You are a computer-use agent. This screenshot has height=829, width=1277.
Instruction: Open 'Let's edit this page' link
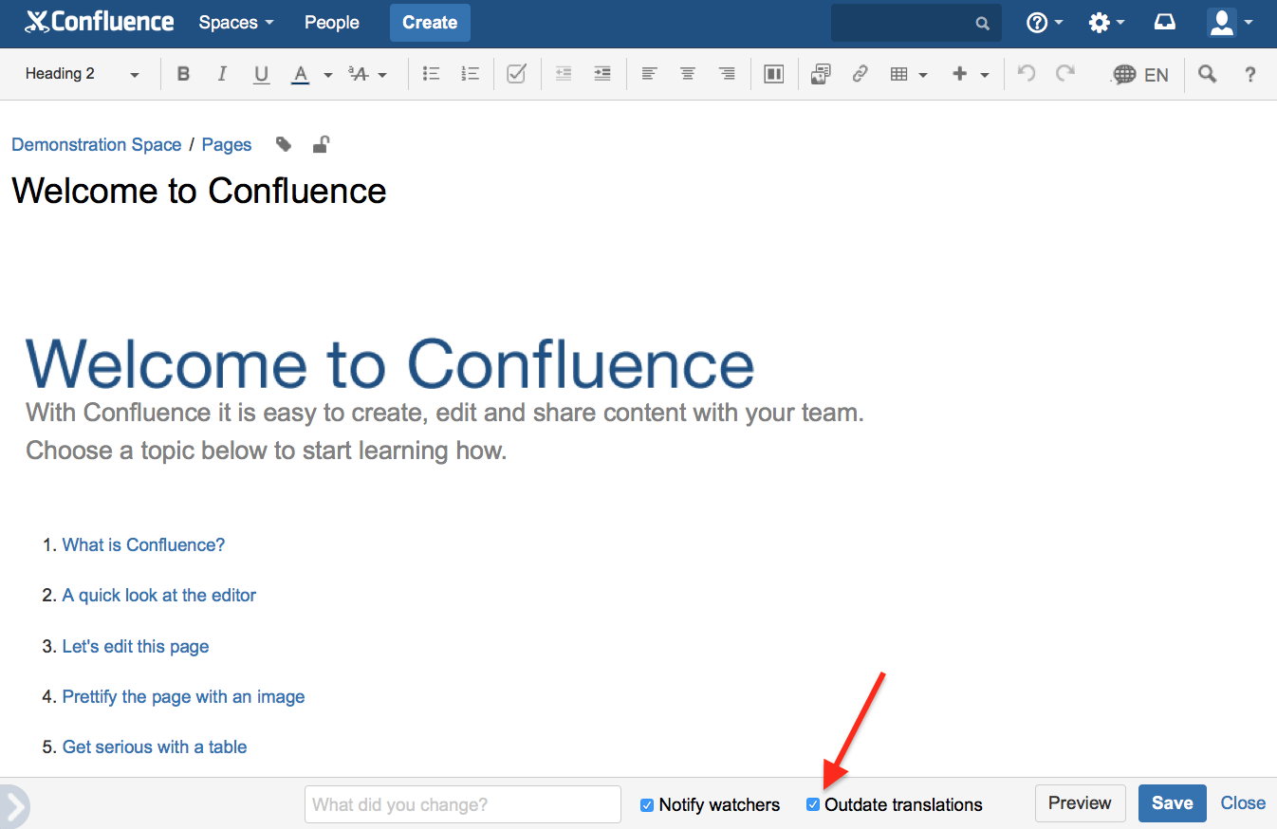point(136,646)
